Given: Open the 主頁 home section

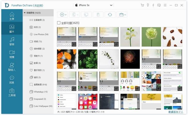Looking at the screenshot, I should click(x=12, y=16).
